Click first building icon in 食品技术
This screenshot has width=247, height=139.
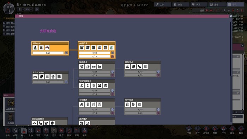click(82, 48)
